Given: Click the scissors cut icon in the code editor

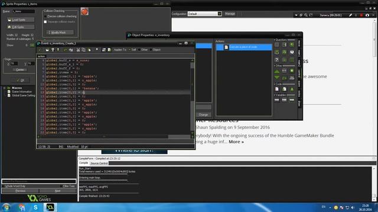Looking at the screenshot, I should pyautogui.click(x=78, y=49).
